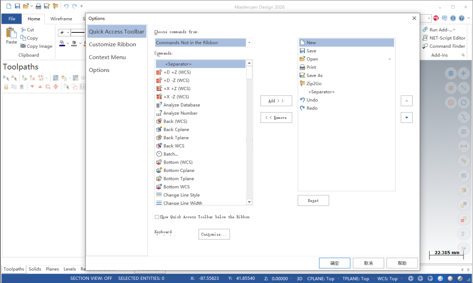
Task: Expand the Run Add-... dropdown
Action: click(x=454, y=30)
